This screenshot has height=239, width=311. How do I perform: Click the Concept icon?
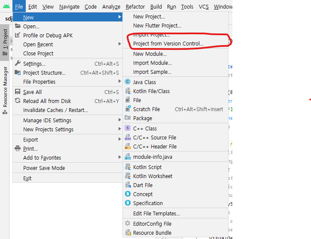(x=128, y=194)
